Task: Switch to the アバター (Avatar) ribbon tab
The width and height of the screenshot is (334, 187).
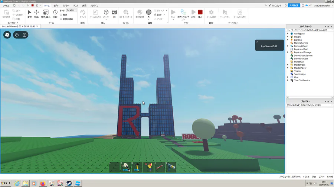Action: point(66,6)
